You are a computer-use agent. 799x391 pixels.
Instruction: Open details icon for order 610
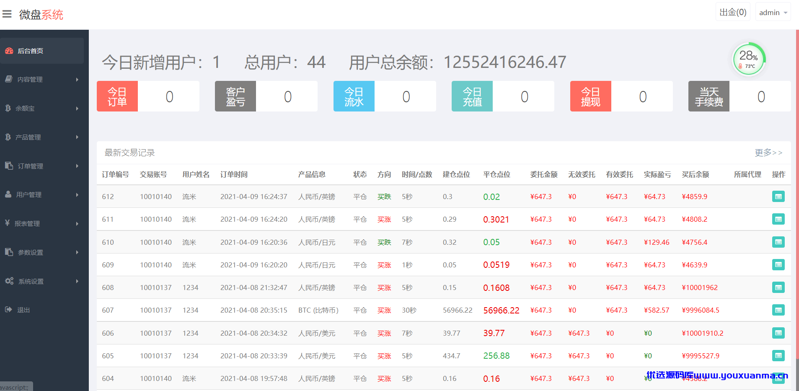778,242
